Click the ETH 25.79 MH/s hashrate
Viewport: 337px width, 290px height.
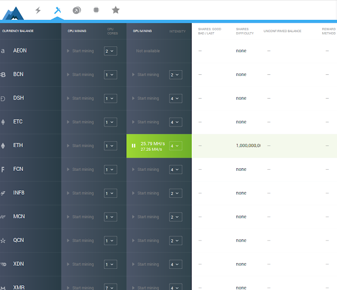pyautogui.click(x=153, y=143)
